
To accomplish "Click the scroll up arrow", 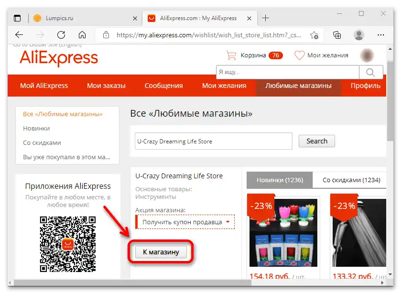I will click(390, 49).
